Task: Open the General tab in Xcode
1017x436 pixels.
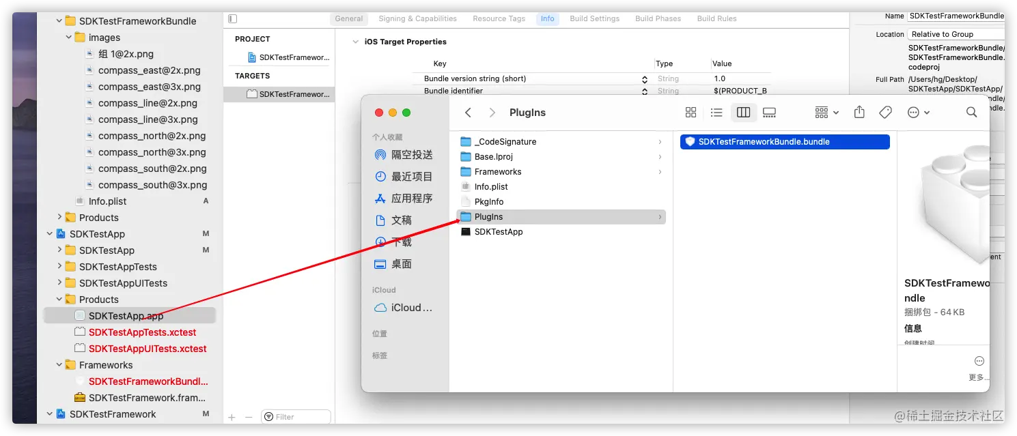Action: point(349,19)
